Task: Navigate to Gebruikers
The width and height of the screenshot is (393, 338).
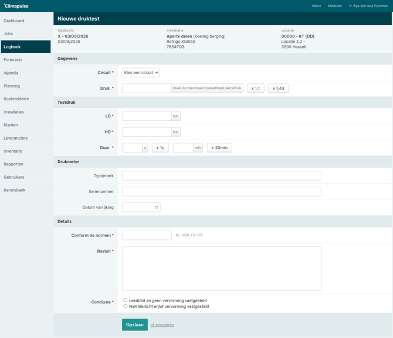Action: point(25,177)
